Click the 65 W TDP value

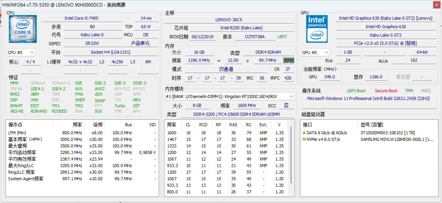(x=146, y=27)
